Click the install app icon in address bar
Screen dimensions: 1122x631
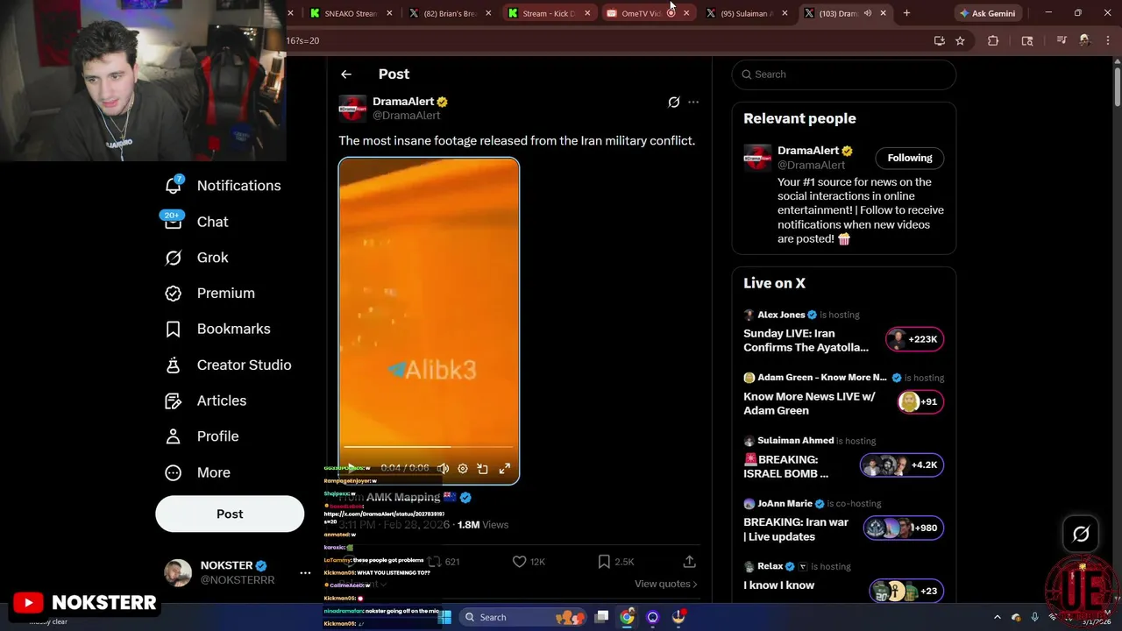(940, 40)
